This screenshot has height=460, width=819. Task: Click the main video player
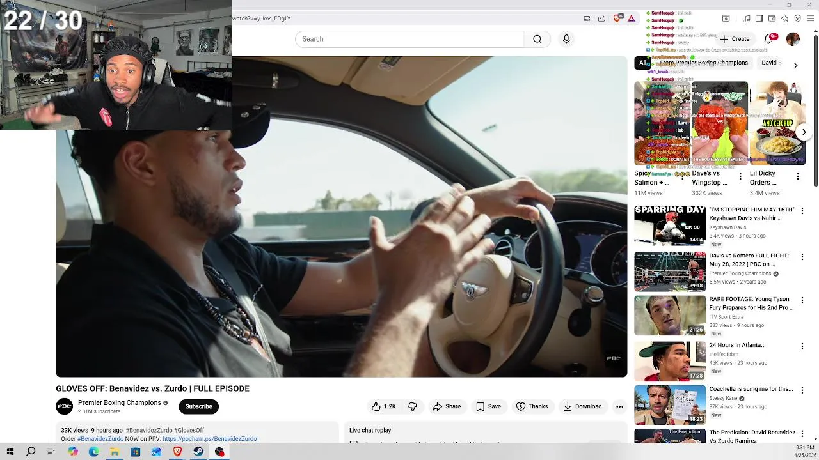(341, 217)
